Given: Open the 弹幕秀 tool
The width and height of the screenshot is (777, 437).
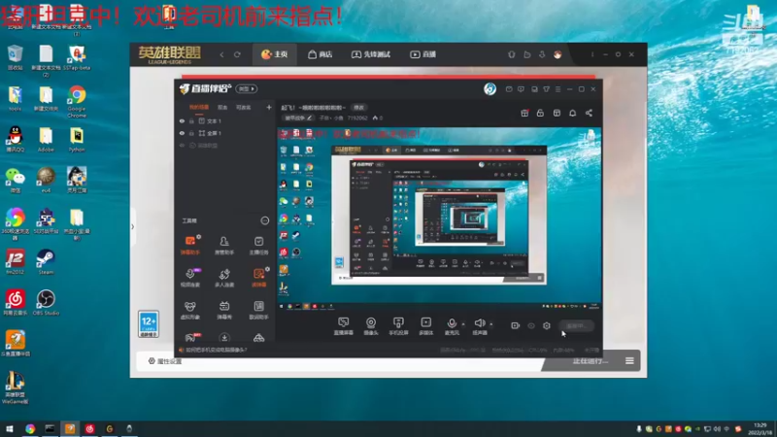Looking at the screenshot, I should tap(224, 310).
